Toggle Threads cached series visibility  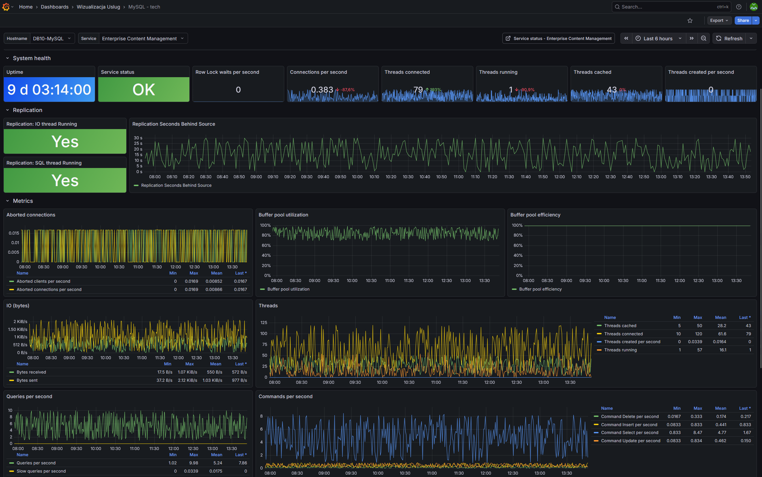coord(620,326)
